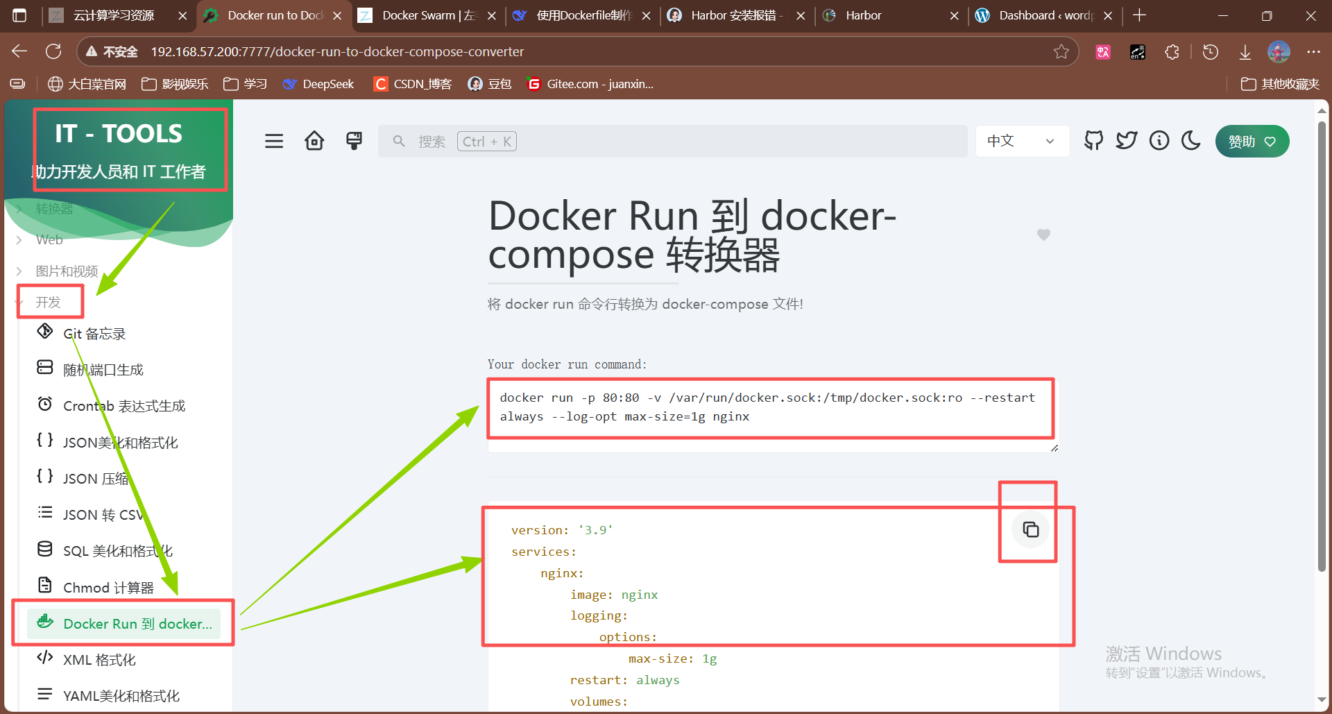Image resolution: width=1332 pixels, height=714 pixels.
Task: Open XML 格式化 tool
Action: click(123, 660)
